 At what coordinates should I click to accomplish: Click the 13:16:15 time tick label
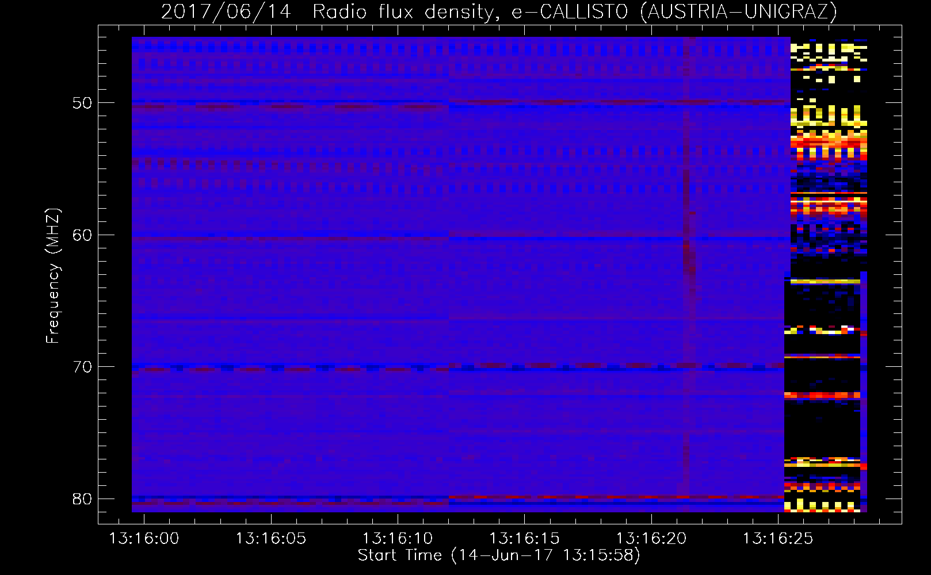pos(524,539)
